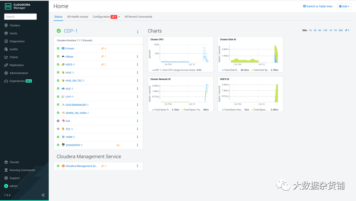356x201 pixels.
Task: Open SPARK_ON_YARN-1 actions menu
Action: (x=137, y=113)
